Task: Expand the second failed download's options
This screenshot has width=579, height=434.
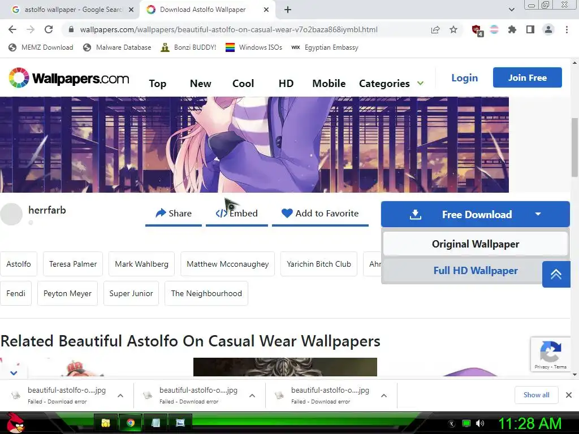Action: tap(252, 396)
